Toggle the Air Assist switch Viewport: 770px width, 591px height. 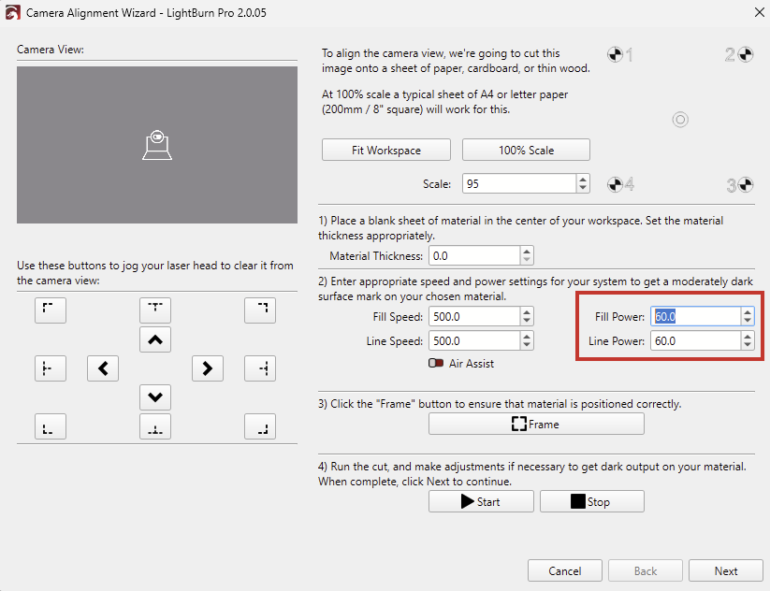point(436,363)
